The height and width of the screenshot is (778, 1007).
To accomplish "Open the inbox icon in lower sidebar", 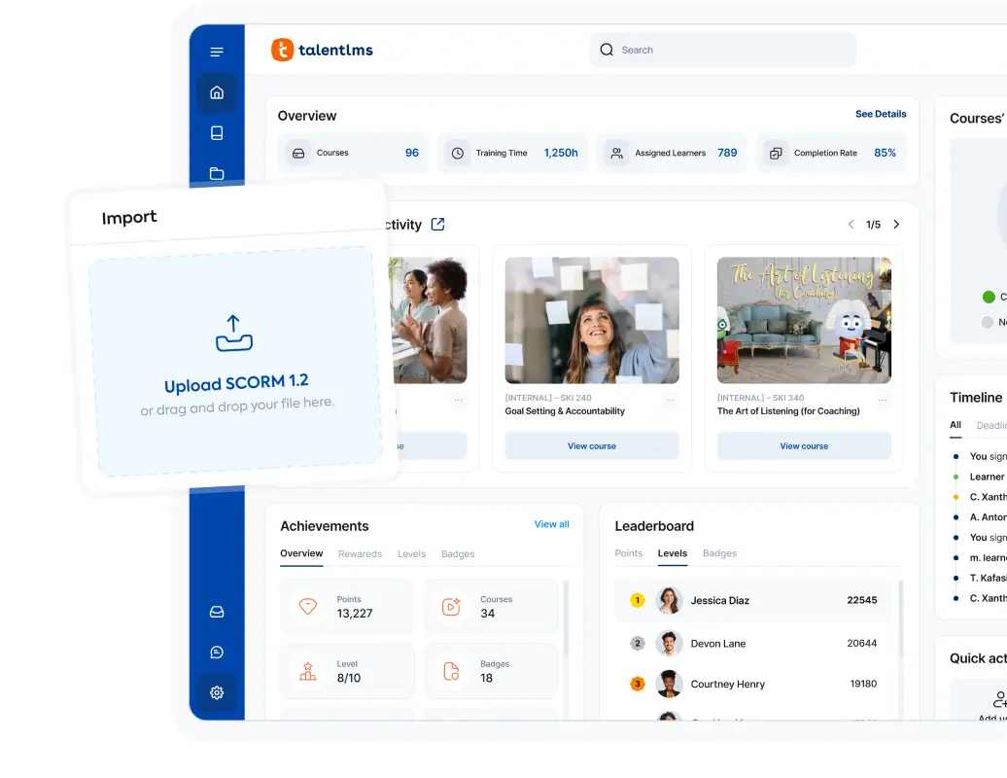I will (x=217, y=612).
